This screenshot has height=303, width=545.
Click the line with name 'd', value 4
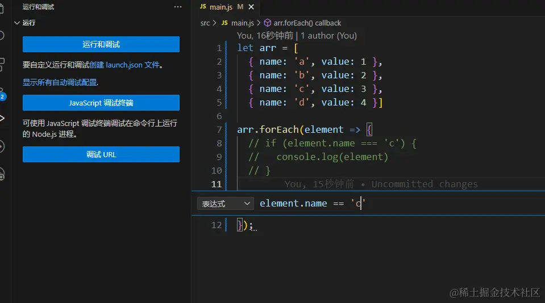point(315,103)
